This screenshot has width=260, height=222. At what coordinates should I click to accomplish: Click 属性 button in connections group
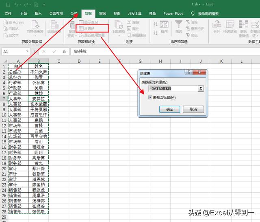pos(133,29)
